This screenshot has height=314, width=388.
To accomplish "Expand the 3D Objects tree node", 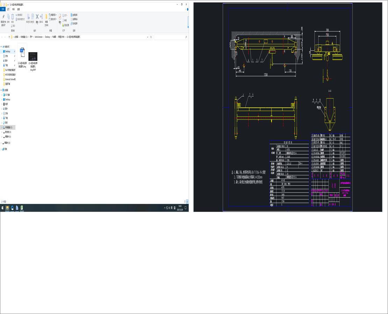I will (2, 95).
